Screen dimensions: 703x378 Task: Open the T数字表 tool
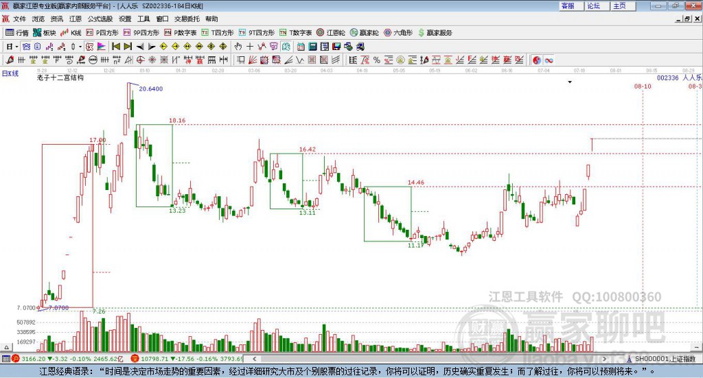tap(295, 33)
